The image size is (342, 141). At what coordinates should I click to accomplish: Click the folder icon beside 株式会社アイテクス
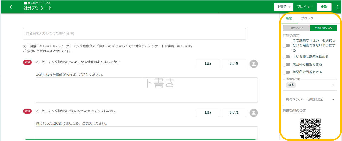(25, 3)
